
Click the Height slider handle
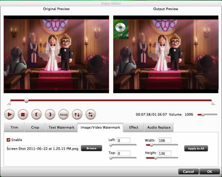[x=155, y=158]
